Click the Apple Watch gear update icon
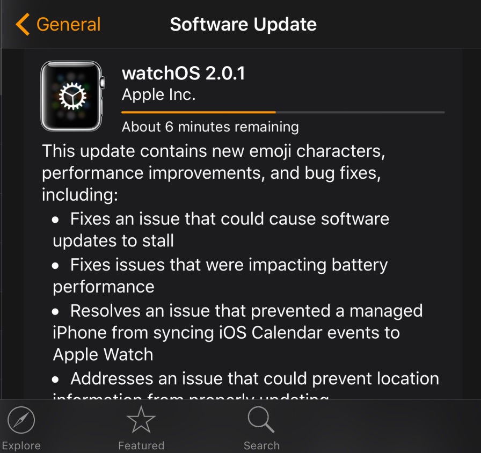Screen dimensions: 481x453 click(72, 96)
